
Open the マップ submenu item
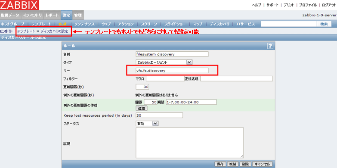198,24
